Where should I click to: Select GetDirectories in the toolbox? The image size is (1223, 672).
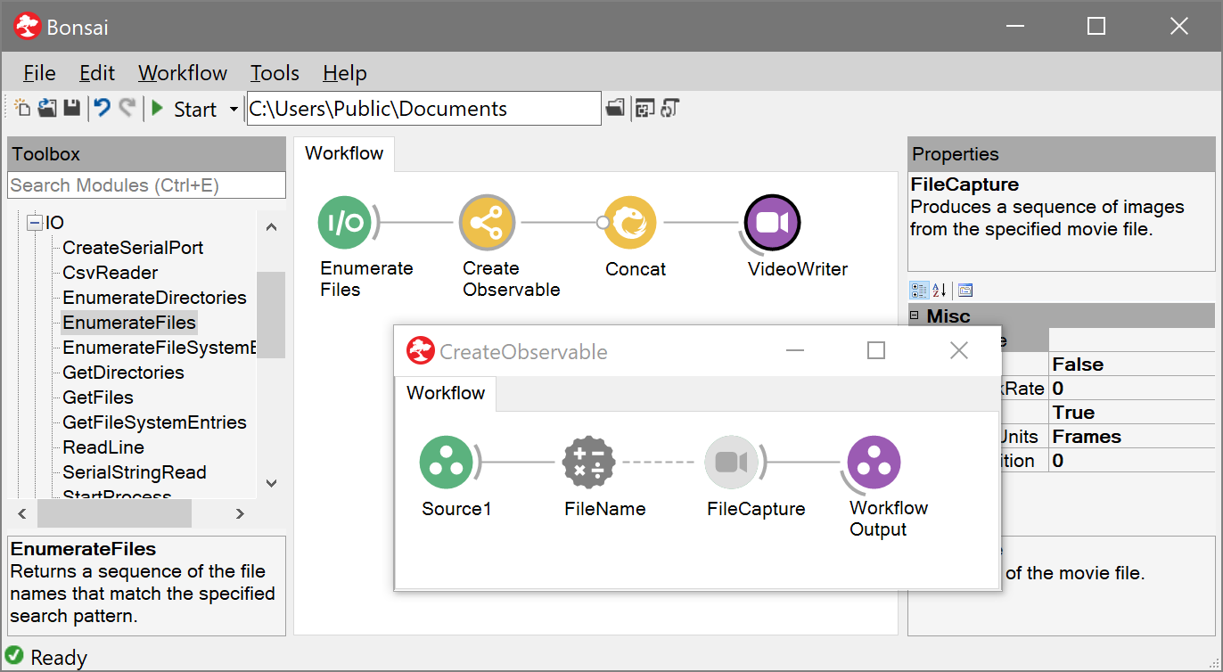pyautogui.click(x=123, y=373)
